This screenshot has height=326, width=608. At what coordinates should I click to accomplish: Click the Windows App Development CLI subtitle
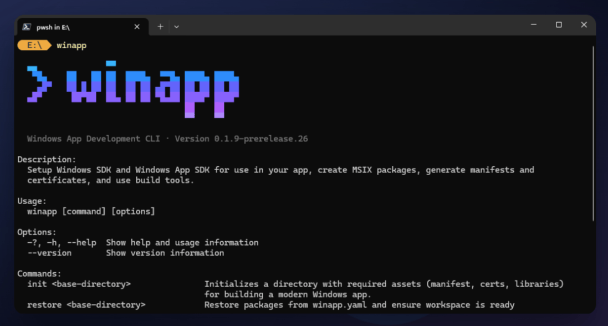(94, 139)
